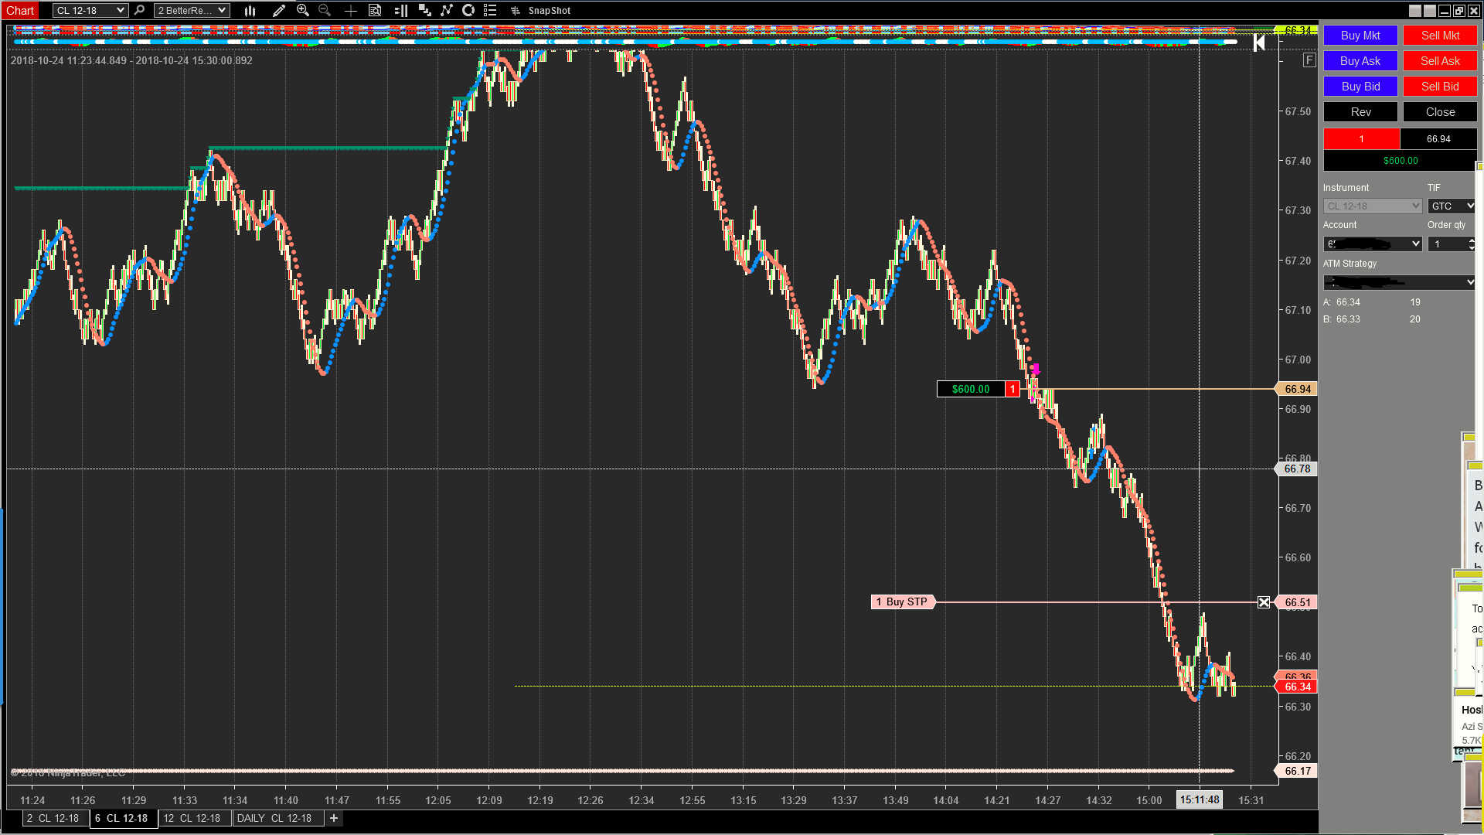This screenshot has width=1484, height=835.
Task: Jump to latest bar arrow icon
Action: point(1259,43)
